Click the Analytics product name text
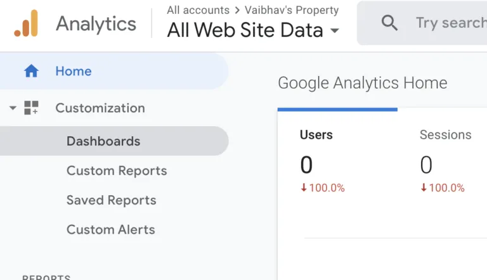 pyautogui.click(x=96, y=24)
